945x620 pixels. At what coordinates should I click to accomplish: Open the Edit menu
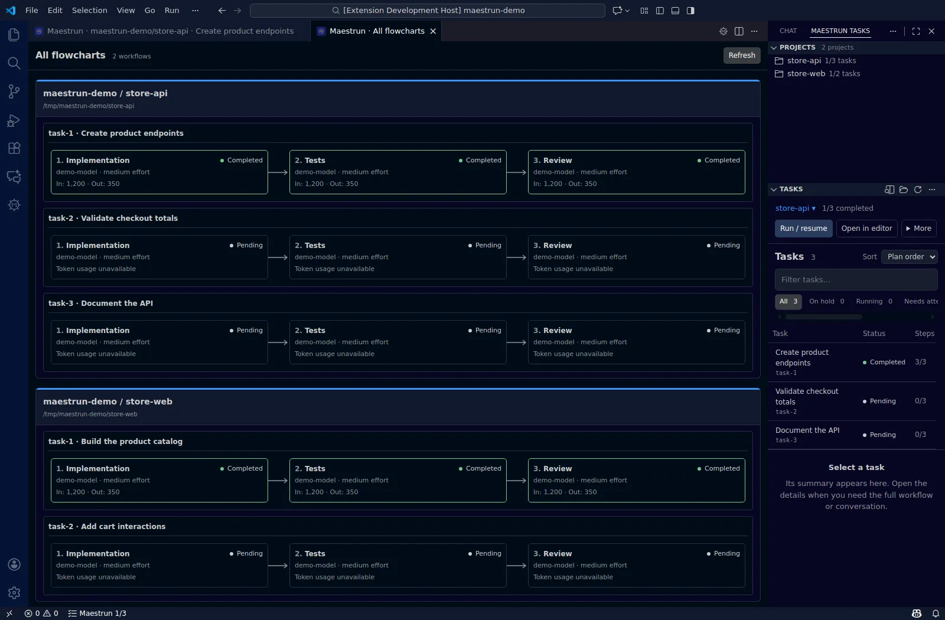55,11
